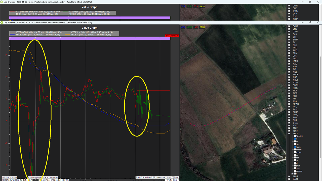The image size is (322, 181).
Task: Click the MAG tree item
Action: tap(295, 64)
